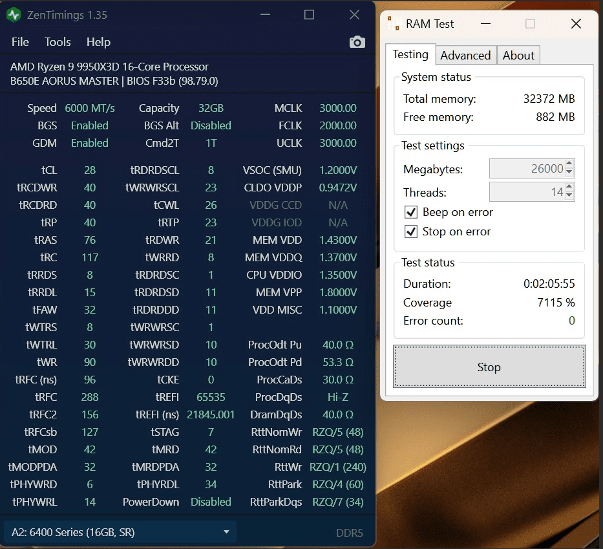Click the DDR5 label in ZenTimings footer

(349, 533)
